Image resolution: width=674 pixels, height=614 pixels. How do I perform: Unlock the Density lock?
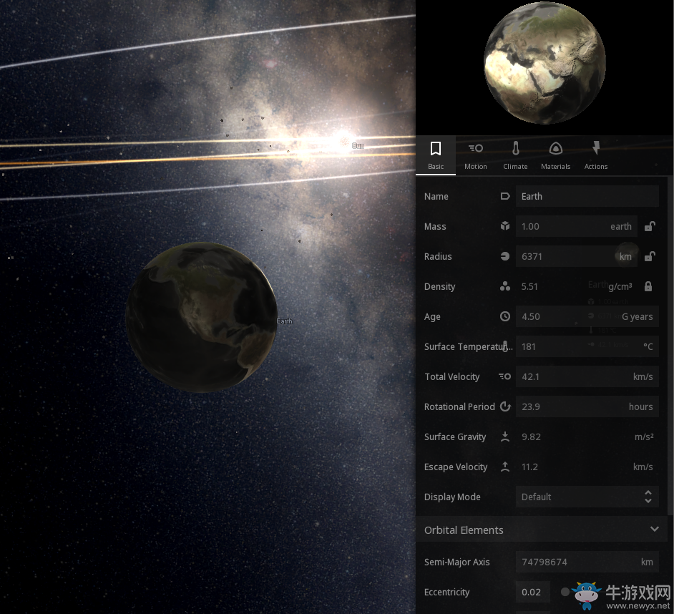648,286
